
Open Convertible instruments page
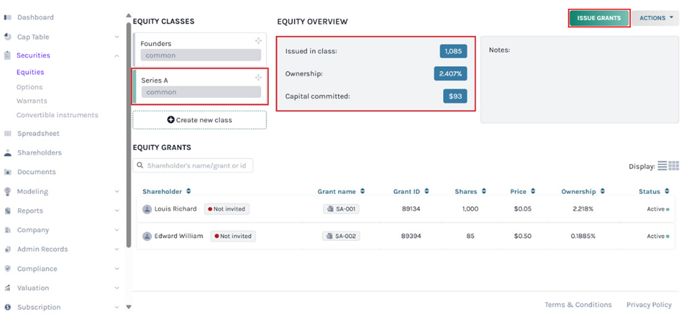[57, 116]
